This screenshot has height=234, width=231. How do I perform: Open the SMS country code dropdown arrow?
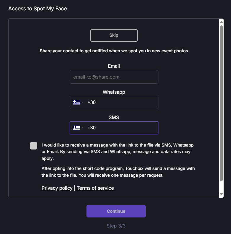click(82, 128)
